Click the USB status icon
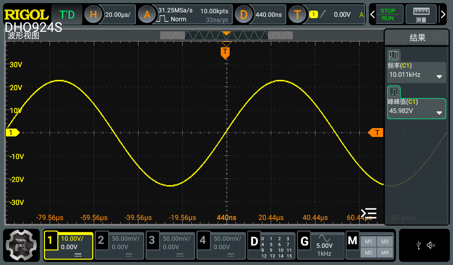 [x=418, y=246]
